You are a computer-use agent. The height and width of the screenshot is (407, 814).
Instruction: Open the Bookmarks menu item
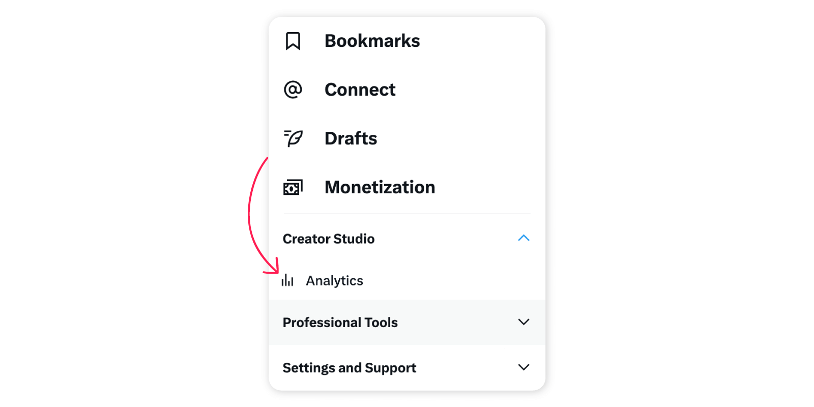372,41
